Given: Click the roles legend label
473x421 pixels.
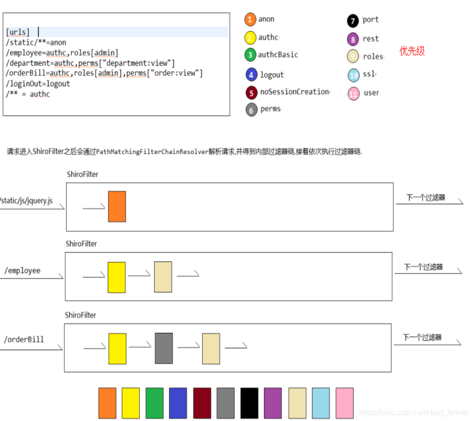Looking at the screenshot, I should 374,56.
